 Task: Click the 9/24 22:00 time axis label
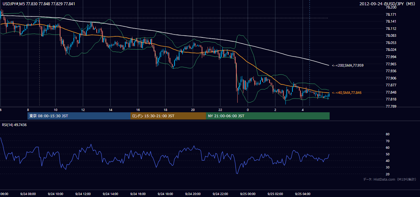(x=221, y=194)
